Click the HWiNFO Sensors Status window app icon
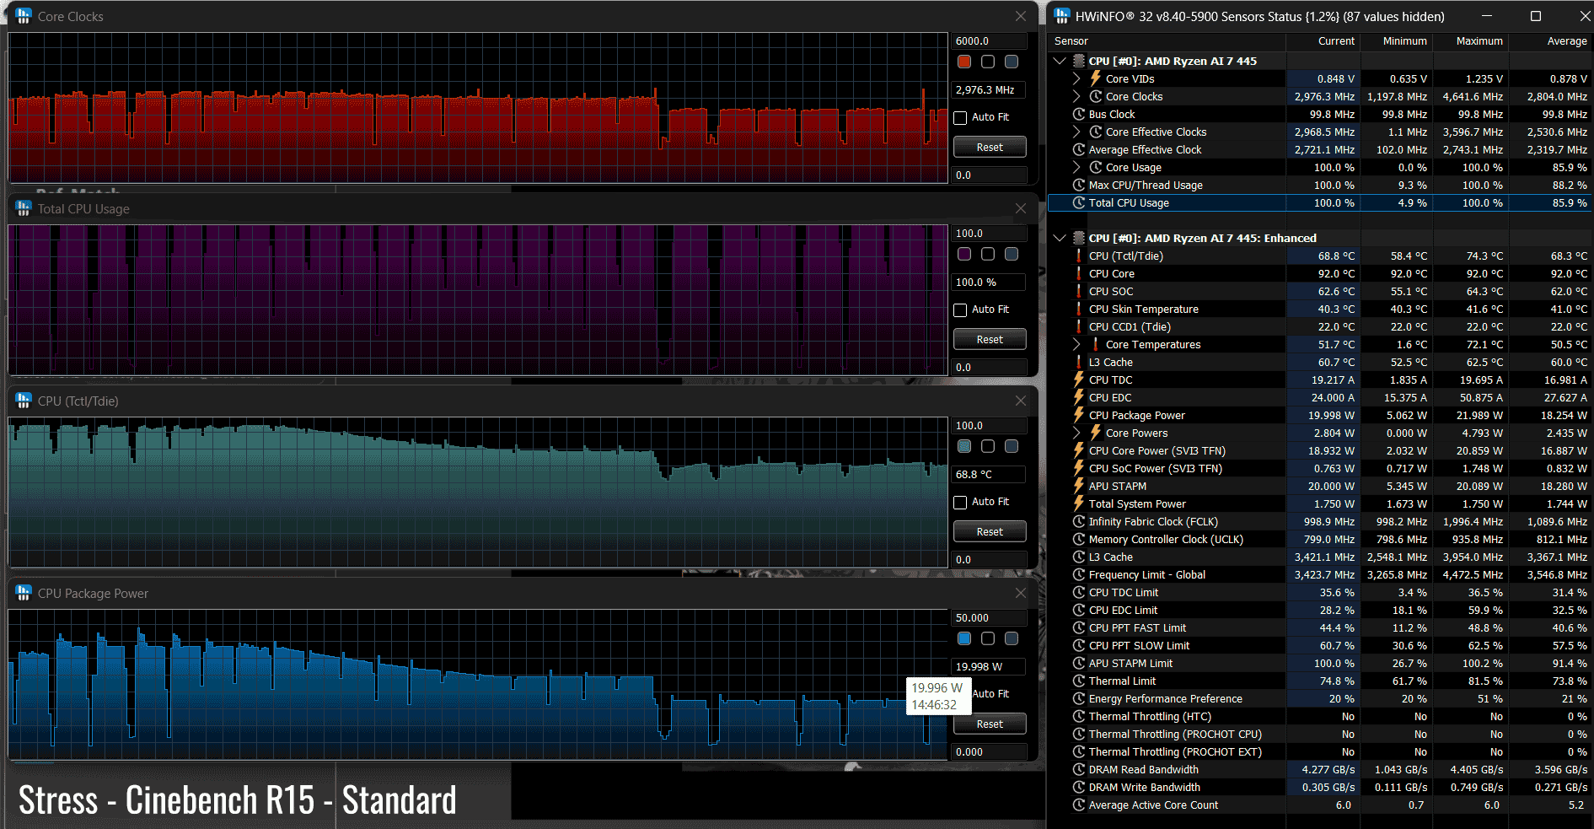Viewport: 1594px width, 829px height. click(1062, 16)
